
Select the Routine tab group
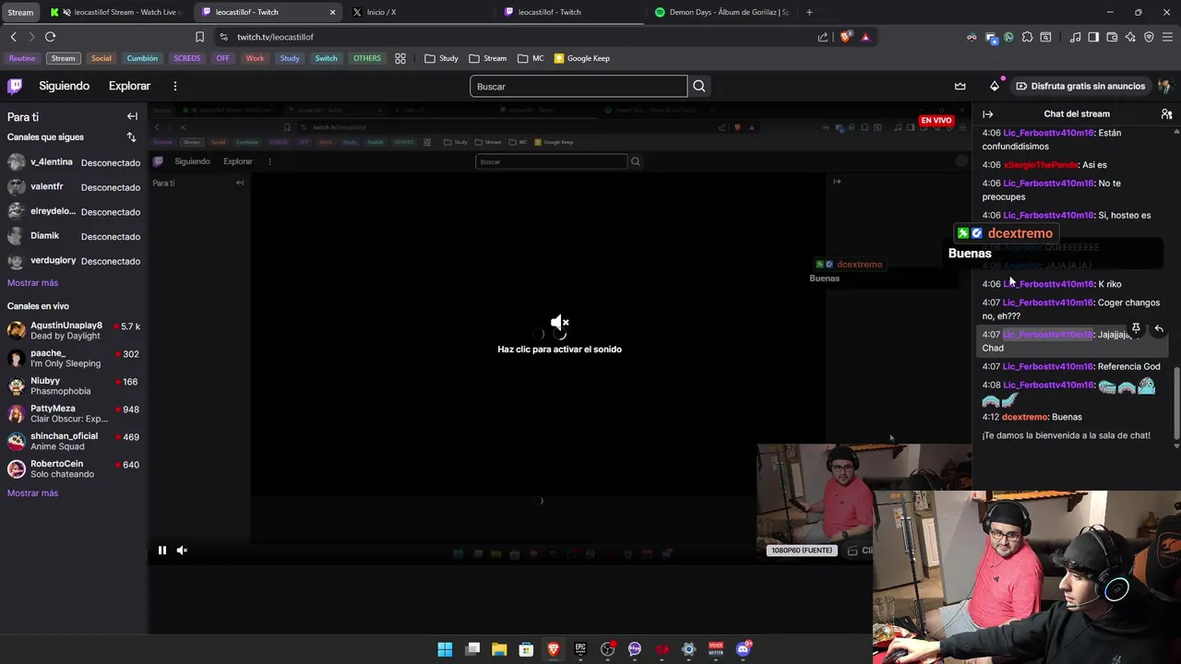[22, 58]
